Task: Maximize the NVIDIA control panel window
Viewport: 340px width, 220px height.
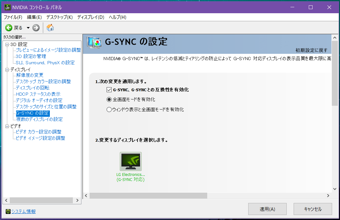Action: click(310, 7)
